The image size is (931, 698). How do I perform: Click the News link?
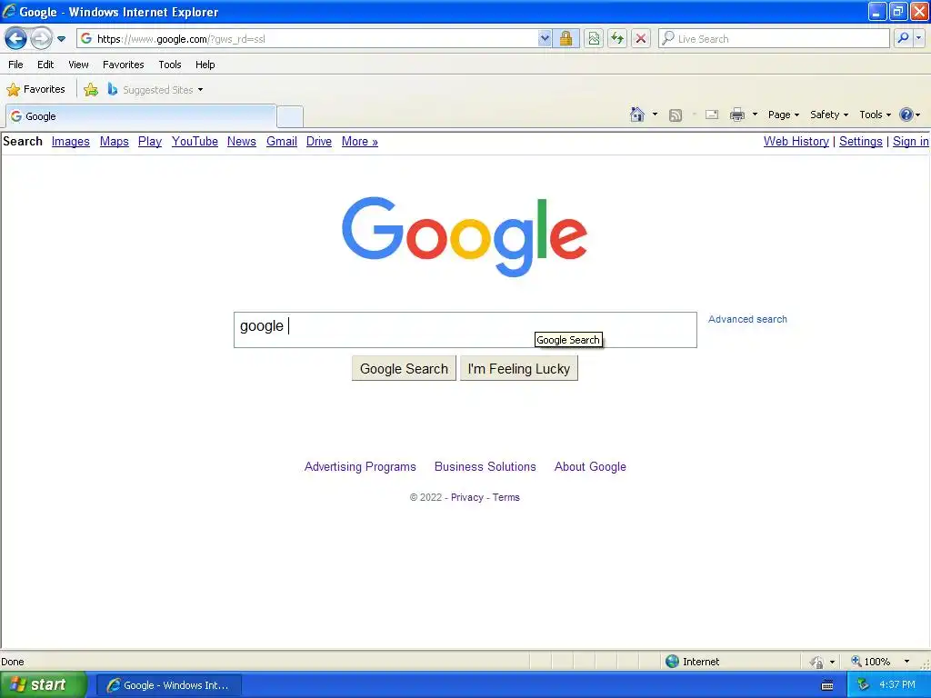pyautogui.click(x=242, y=141)
